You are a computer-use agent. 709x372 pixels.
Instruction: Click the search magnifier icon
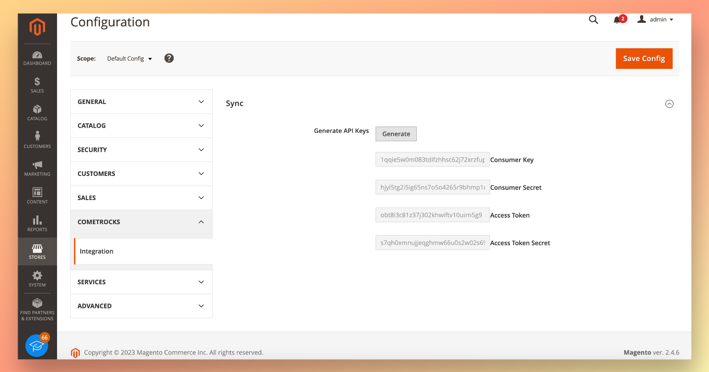593,19
